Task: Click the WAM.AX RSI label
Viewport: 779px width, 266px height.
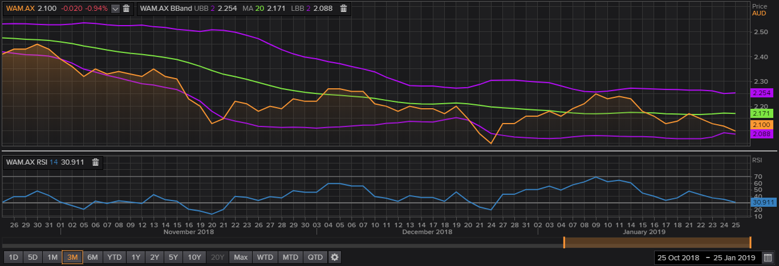Action: coord(27,162)
